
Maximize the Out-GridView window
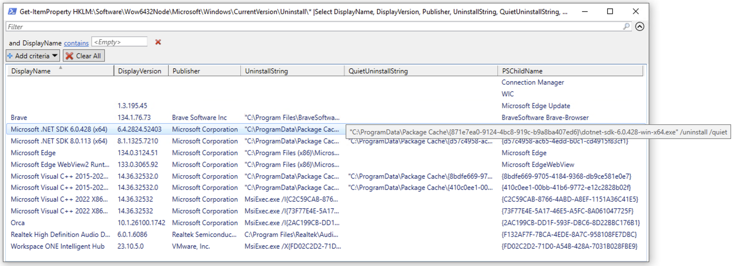click(x=610, y=12)
